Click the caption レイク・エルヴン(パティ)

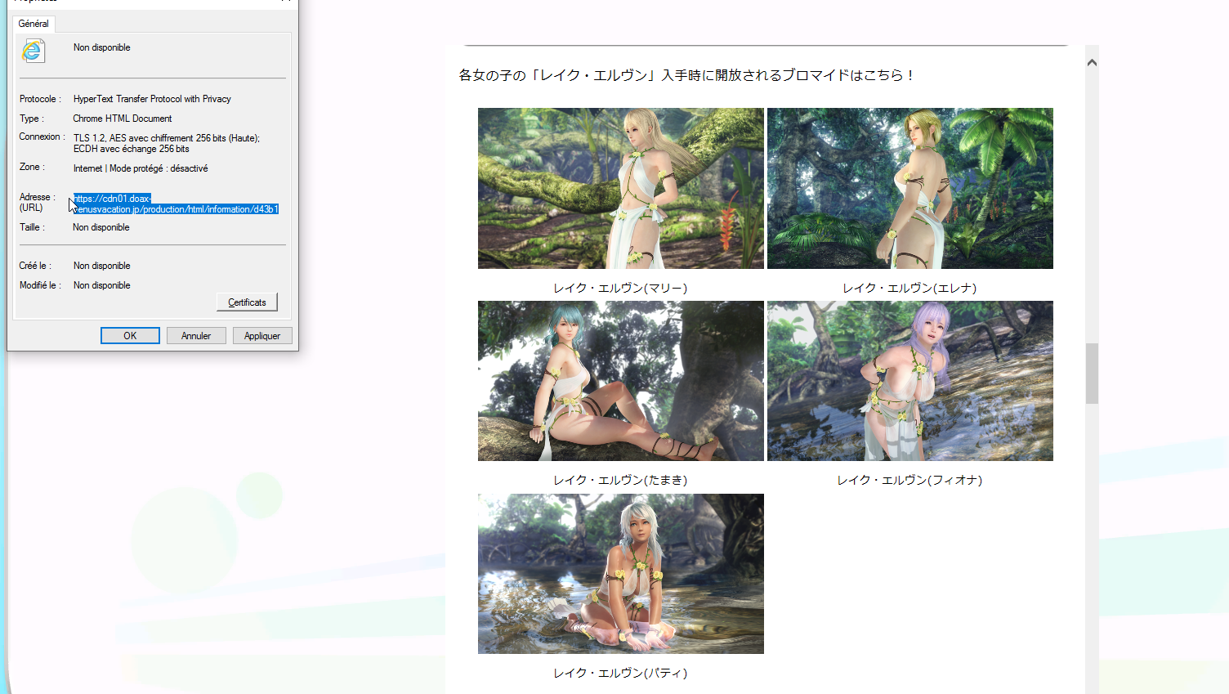(x=621, y=673)
